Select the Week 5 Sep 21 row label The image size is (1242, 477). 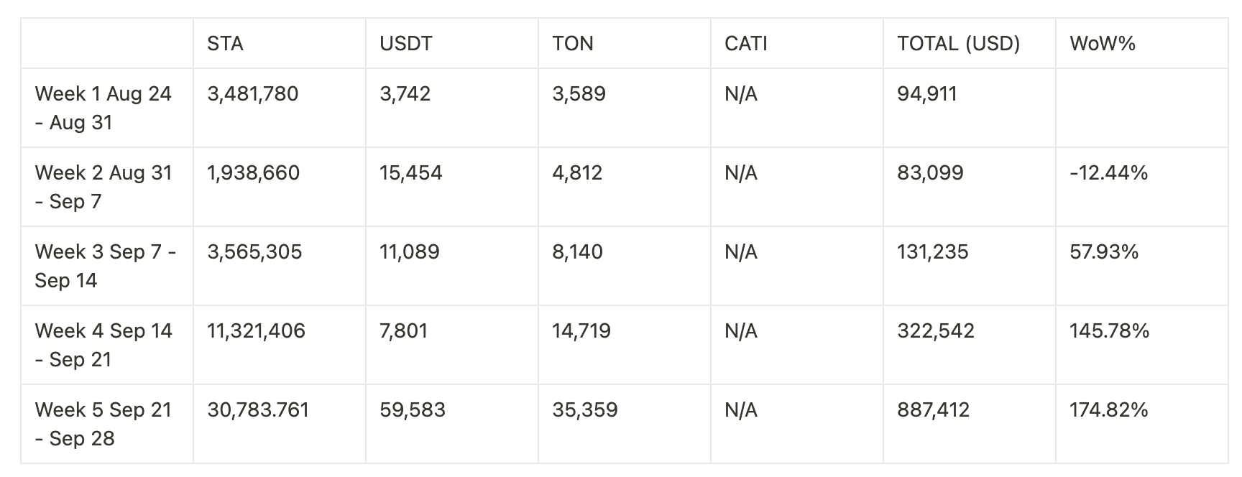click(x=103, y=424)
